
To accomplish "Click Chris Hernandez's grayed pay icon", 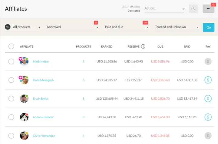I will 208,136.
